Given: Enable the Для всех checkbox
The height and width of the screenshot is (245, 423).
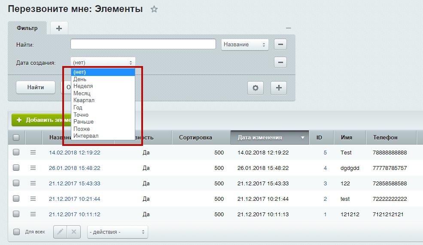Looking at the screenshot, I should tap(16, 232).
